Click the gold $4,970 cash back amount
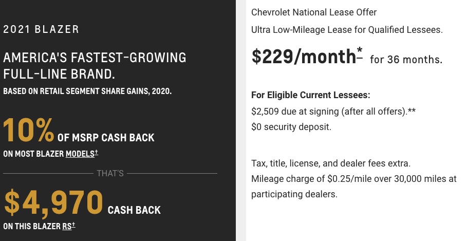 click(x=53, y=203)
